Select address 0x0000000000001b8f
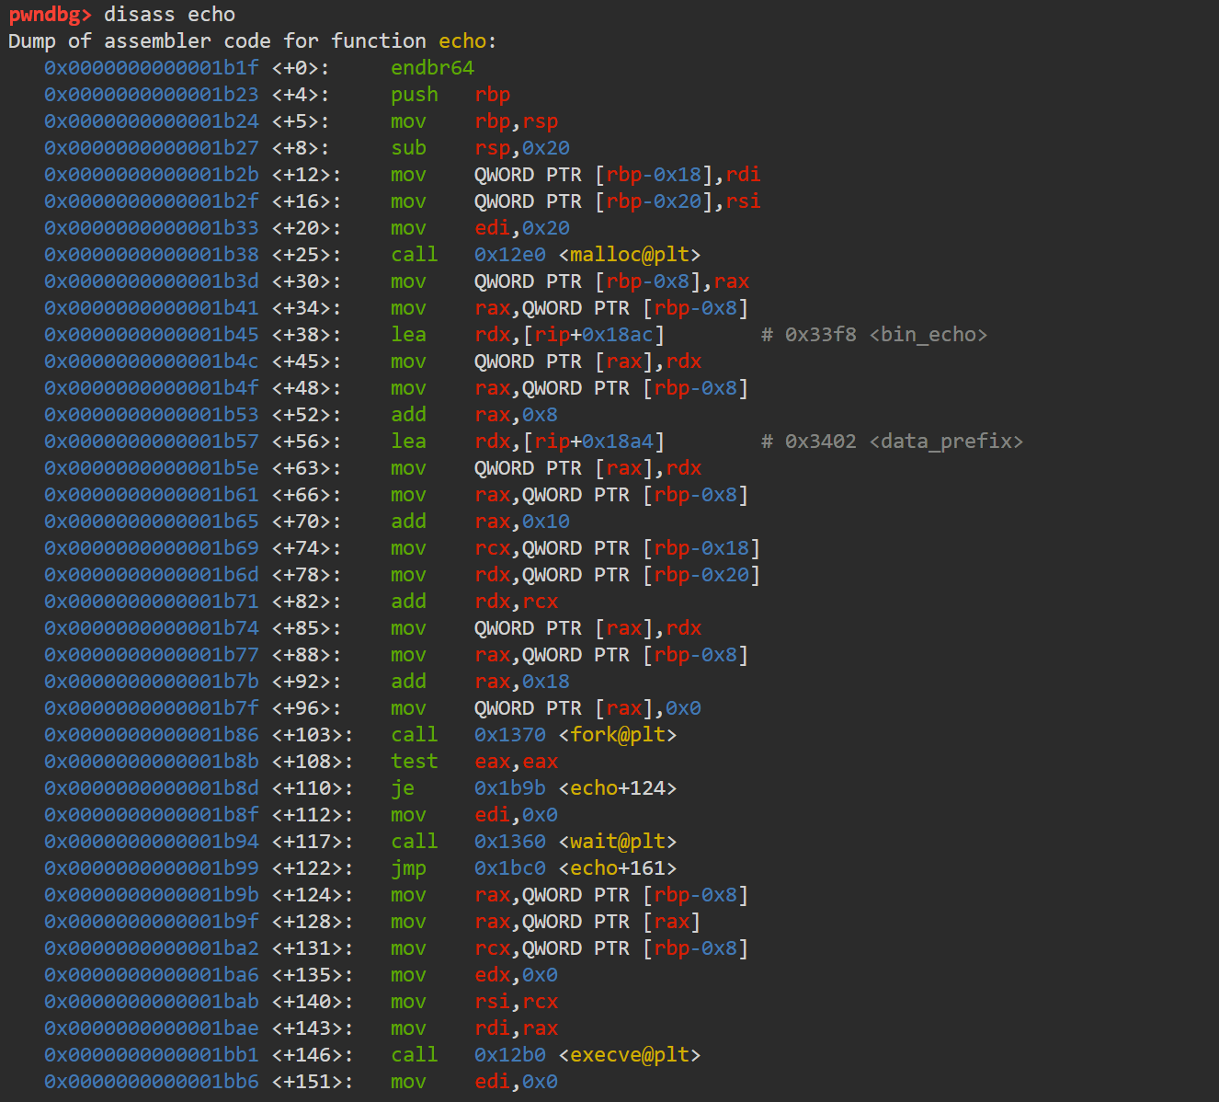Screen dimensions: 1219x1102 [x=152, y=815]
